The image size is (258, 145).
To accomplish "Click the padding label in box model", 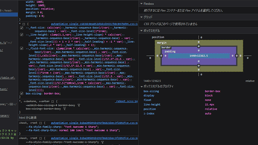I will point(170,52).
